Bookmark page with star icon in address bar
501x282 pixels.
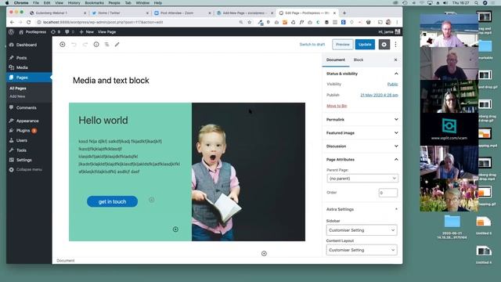pyautogui.click(x=250, y=22)
